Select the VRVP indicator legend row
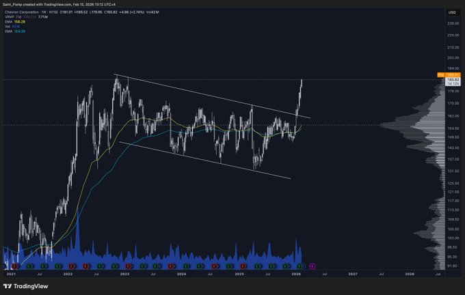This screenshot has height=295, width=465. [x=26, y=17]
